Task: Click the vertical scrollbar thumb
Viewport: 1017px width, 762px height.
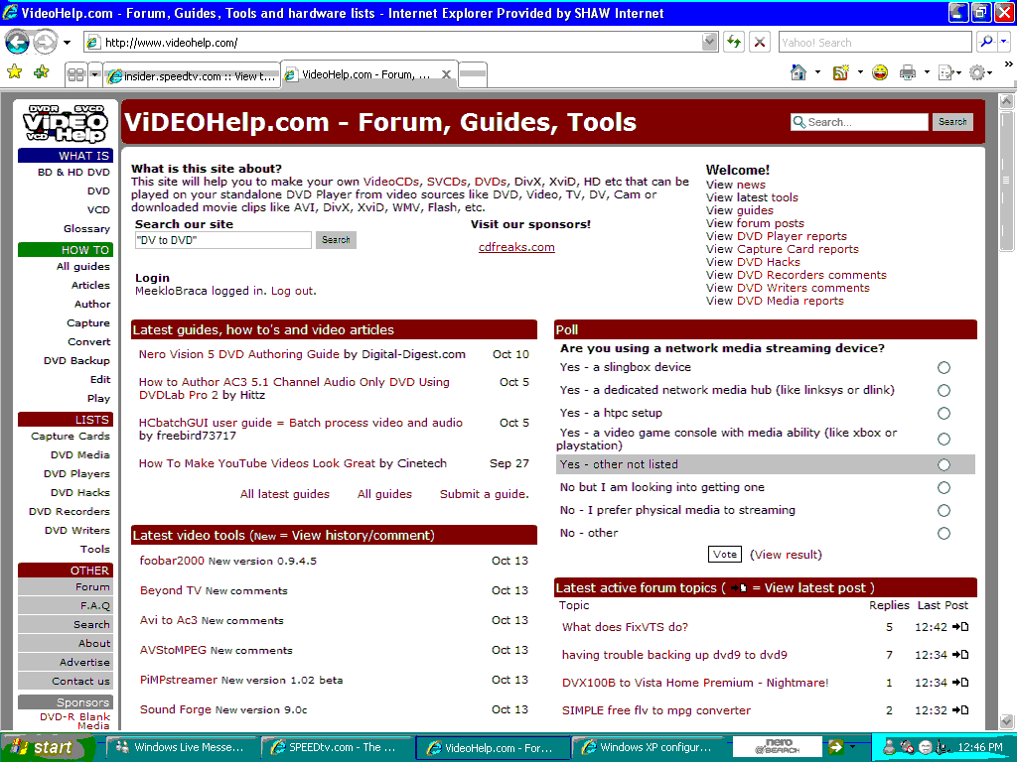Action: [1006, 181]
